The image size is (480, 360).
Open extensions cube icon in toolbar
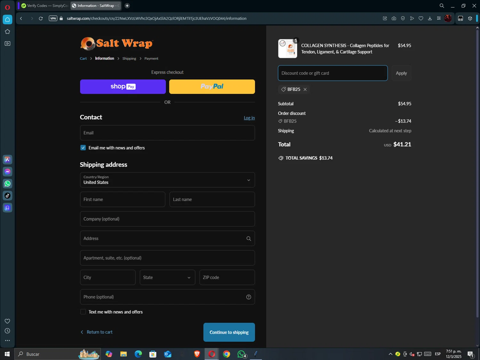click(470, 19)
